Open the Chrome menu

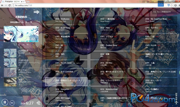coord(179,5)
